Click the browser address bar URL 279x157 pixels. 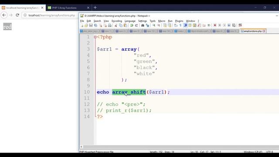click(51, 15)
